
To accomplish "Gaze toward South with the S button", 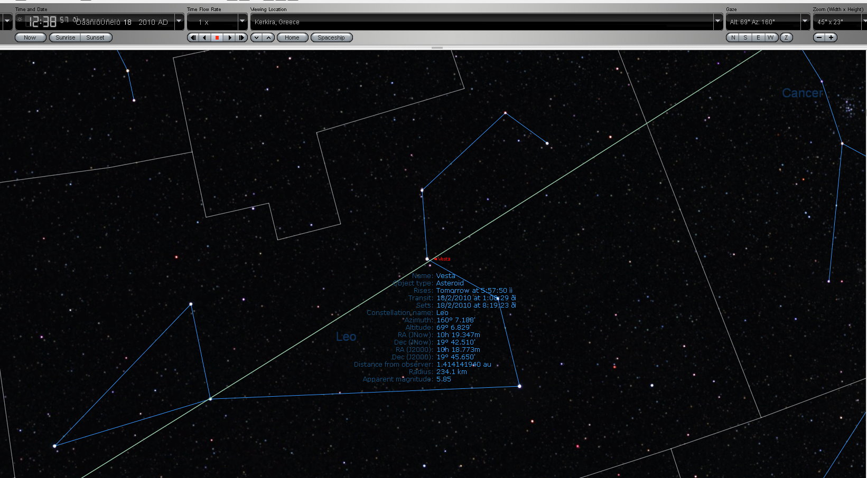I will pyautogui.click(x=745, y=37).
